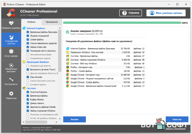Click the Проводник Windows folder icon in tree
Viewport: 192px width, 134px height.
pyautogui.click(x=24, y=62)
